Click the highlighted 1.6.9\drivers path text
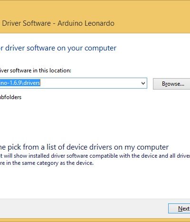This screenshot has height=222, width=190. coord(20,83)
